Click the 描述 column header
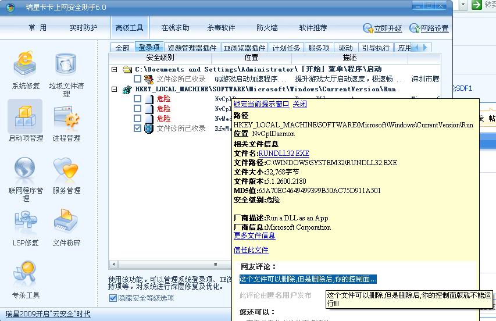The height and width of the screenshot is (321, 496). pos(349,58)
